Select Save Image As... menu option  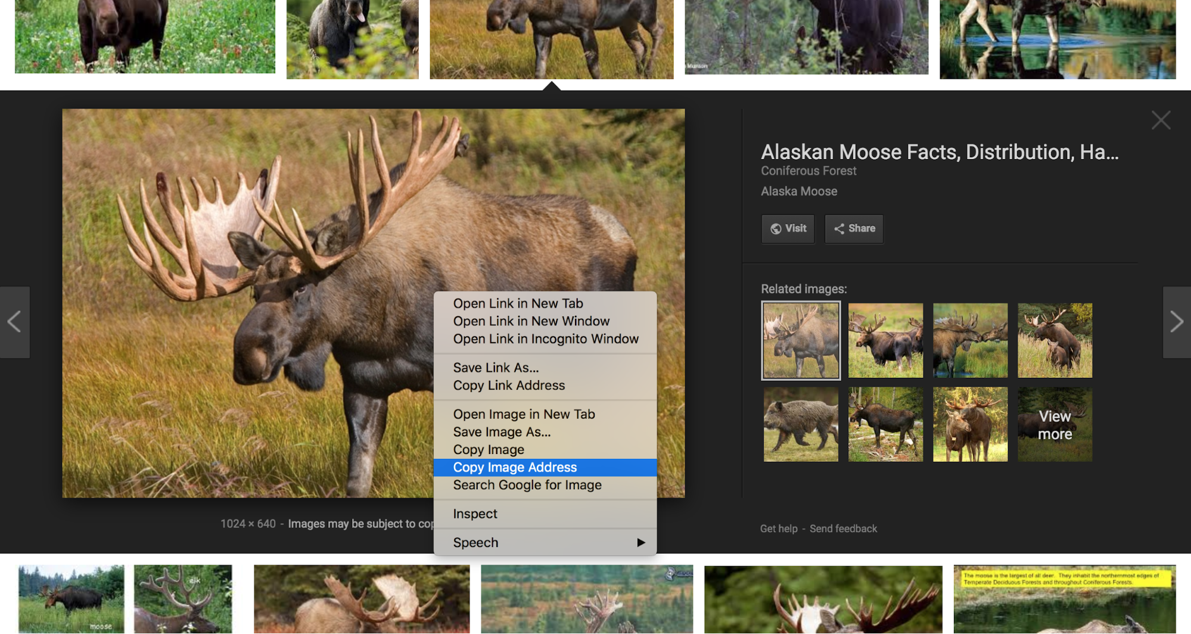coord(502,432)
